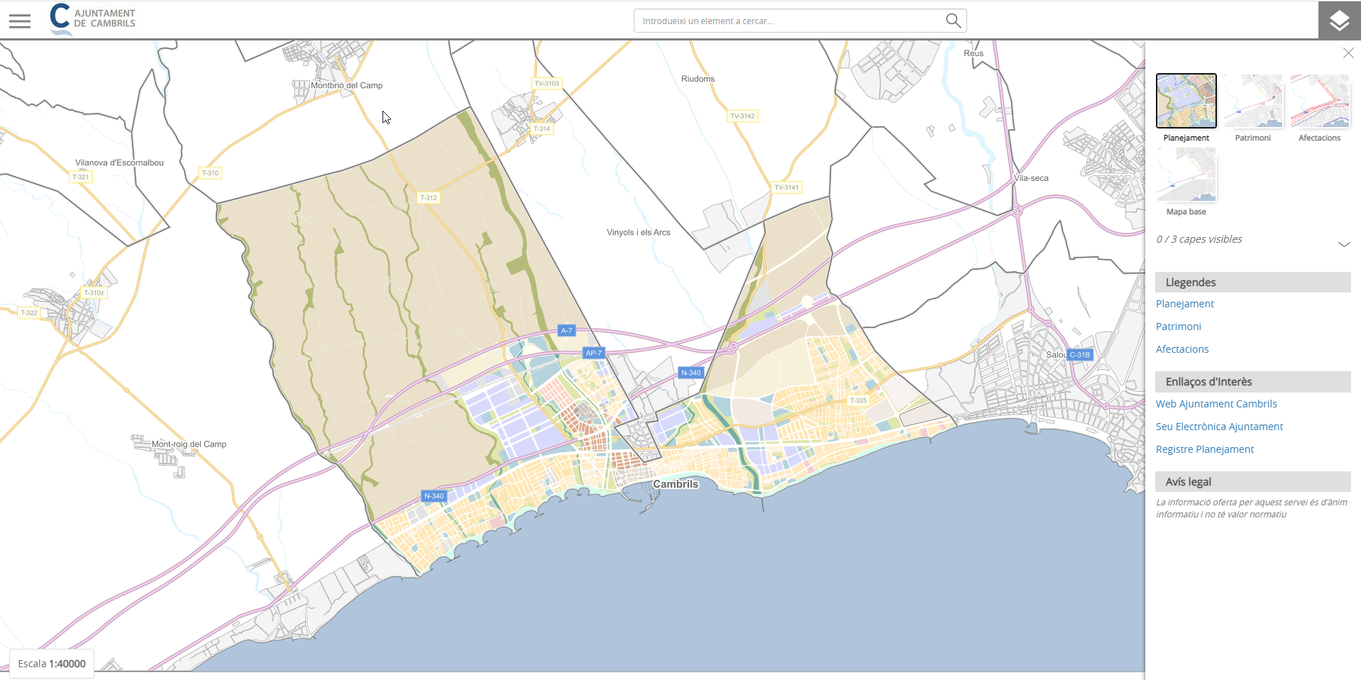Click the search input field
The height and width of the screenshot is (680, 1361).
click(788, 21)
